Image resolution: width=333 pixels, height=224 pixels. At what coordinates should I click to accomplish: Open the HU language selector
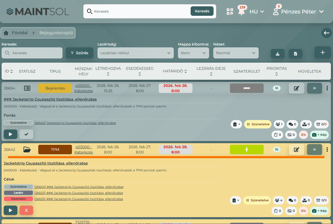(x=257, y=12)
